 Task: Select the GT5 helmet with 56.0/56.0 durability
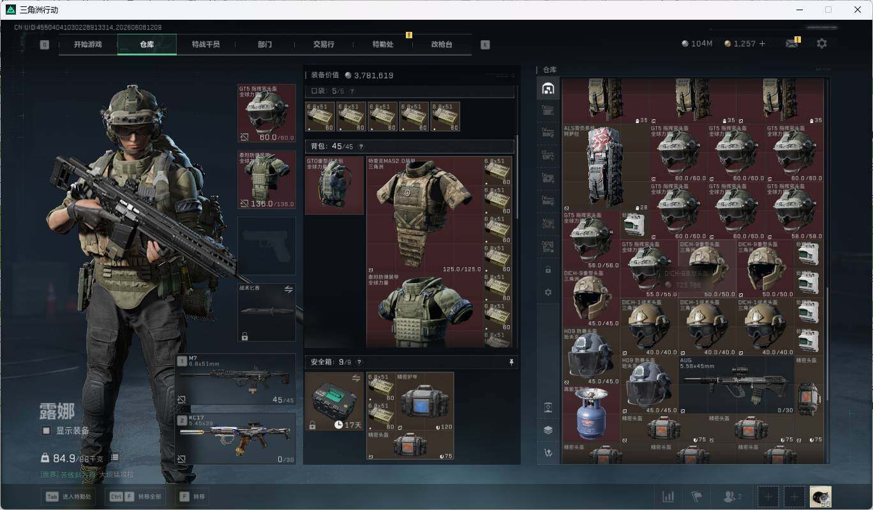coord(591,240)
